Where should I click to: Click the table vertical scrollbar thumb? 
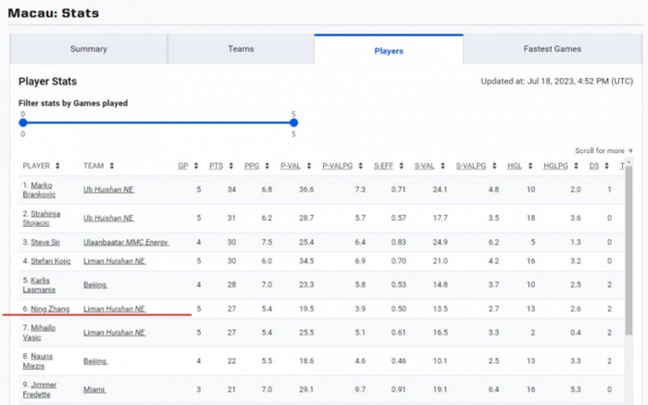(629, 250)
